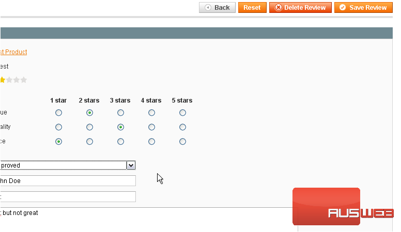Image resolution: width=401 pixels, height=232 pixels.
Task: Click the gold star in rating summary
Action: [2, 80]
